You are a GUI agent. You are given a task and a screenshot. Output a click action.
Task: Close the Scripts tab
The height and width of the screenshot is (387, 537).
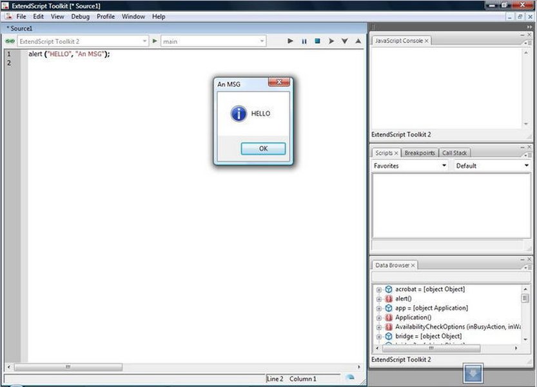pos(396,154)
